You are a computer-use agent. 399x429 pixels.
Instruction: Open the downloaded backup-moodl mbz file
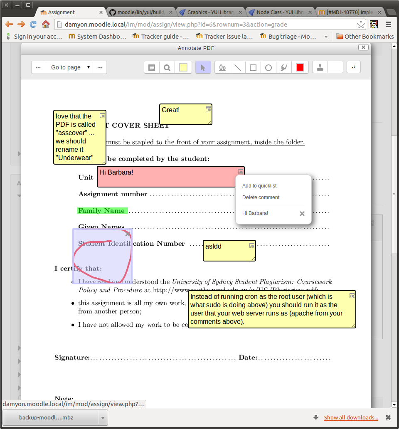coord(51,417)
